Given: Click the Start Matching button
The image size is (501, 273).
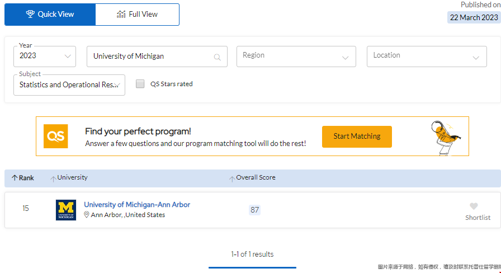Looking at the screenshot, I should point(357,136).
